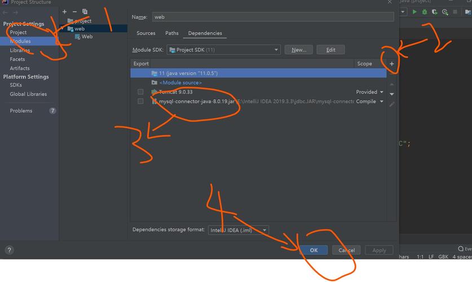Open the Provided scope dropdown for Tomcat

[369, 92]
